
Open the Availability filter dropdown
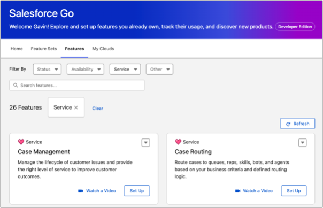(x=86, y=69)
